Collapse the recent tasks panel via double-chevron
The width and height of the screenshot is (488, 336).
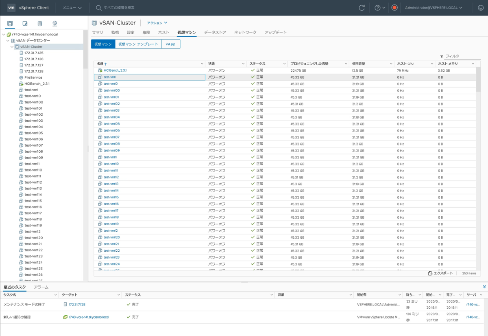click(484, 287)
